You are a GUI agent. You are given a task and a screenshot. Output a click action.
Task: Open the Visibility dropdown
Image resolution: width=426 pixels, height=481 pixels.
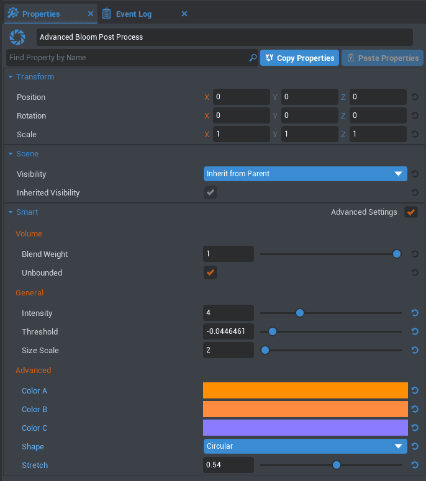(x=305, y=174)
